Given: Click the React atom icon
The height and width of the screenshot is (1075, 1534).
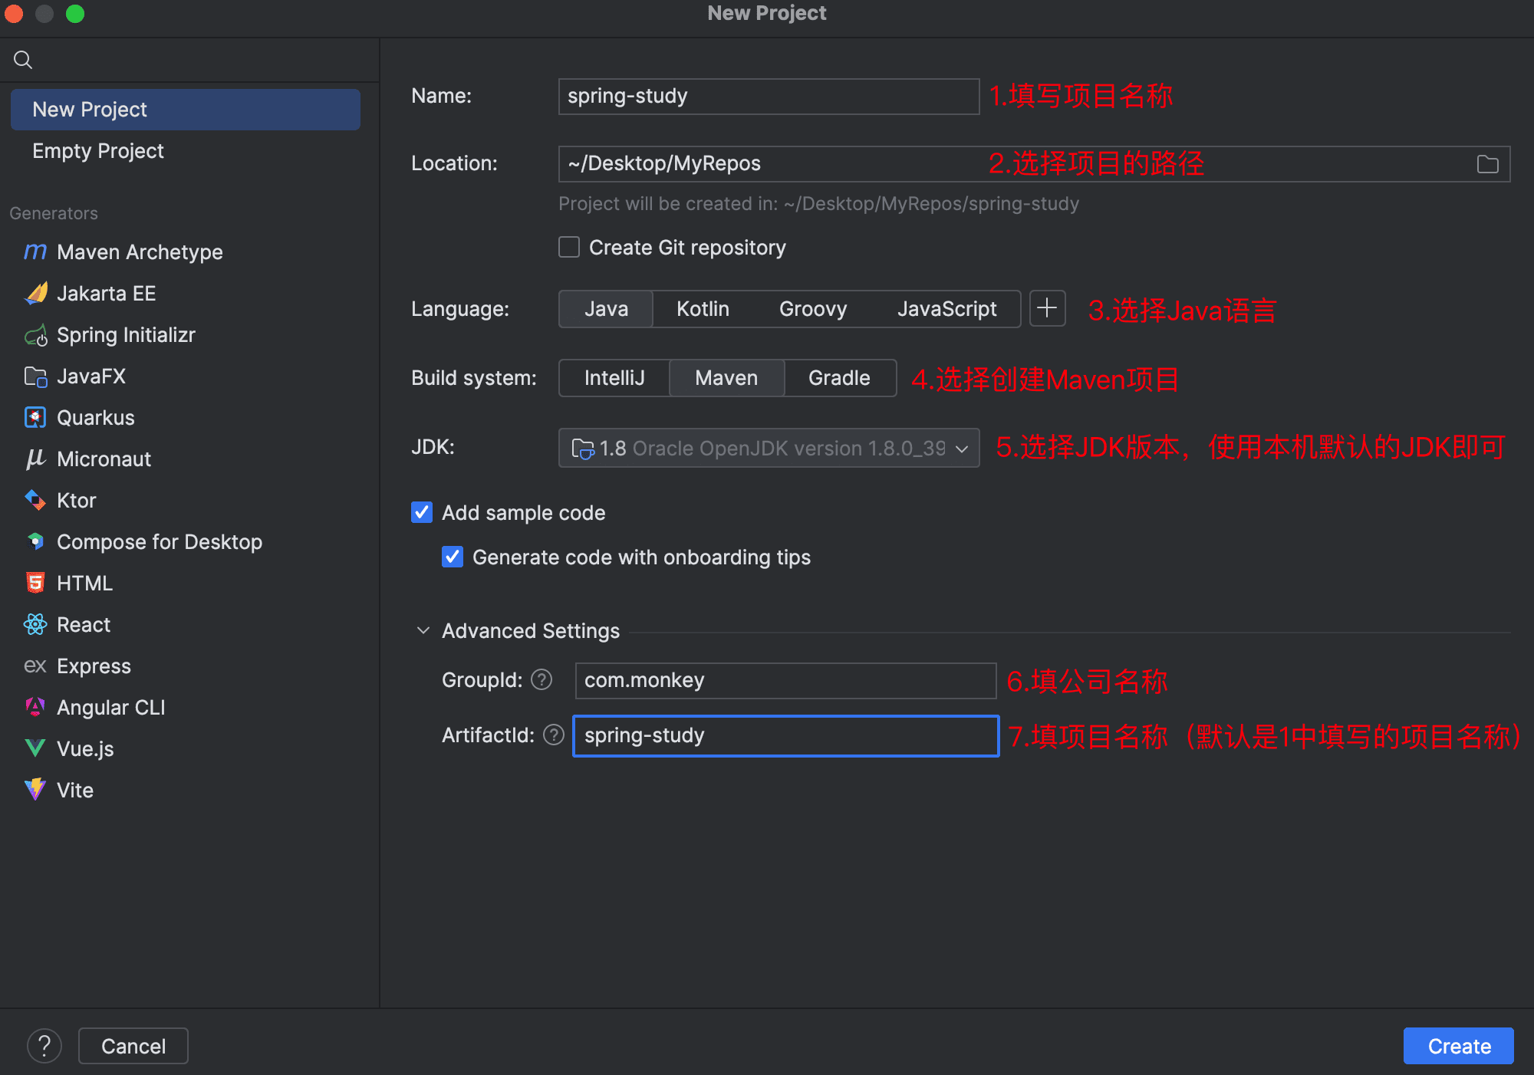Looking at the screenshot, I should [35, 624].
